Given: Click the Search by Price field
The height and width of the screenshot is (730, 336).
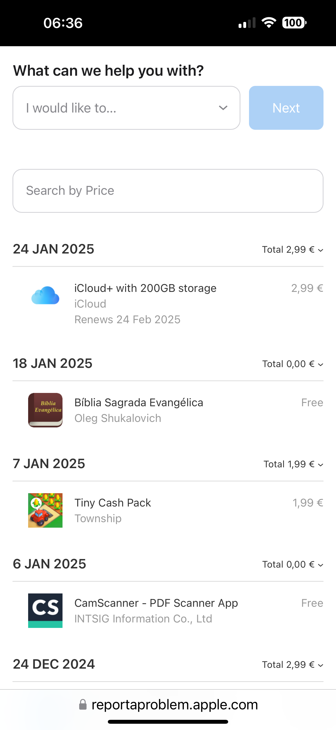Looking at the screenshot, I should 168,191.
